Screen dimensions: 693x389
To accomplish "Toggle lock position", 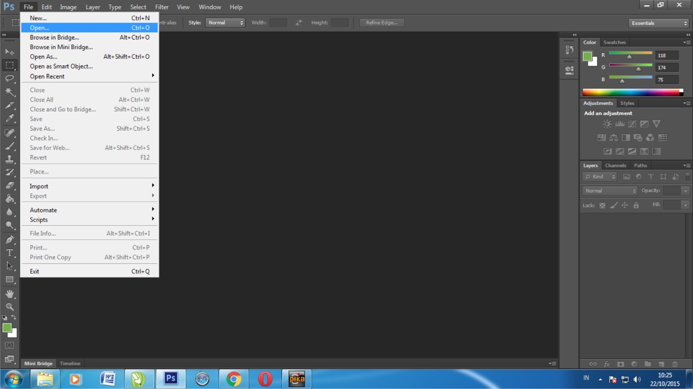I will click(625, 205).
